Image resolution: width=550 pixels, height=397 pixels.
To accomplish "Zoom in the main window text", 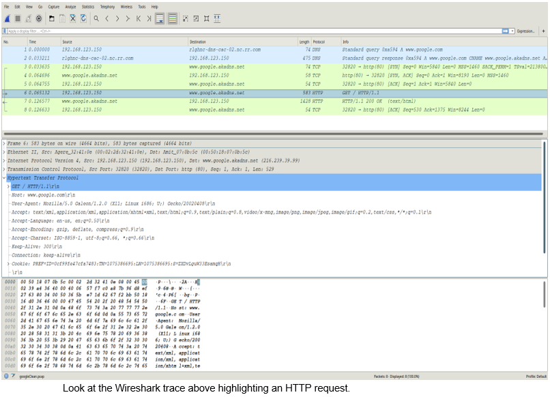I will click(x=185, y=18).
